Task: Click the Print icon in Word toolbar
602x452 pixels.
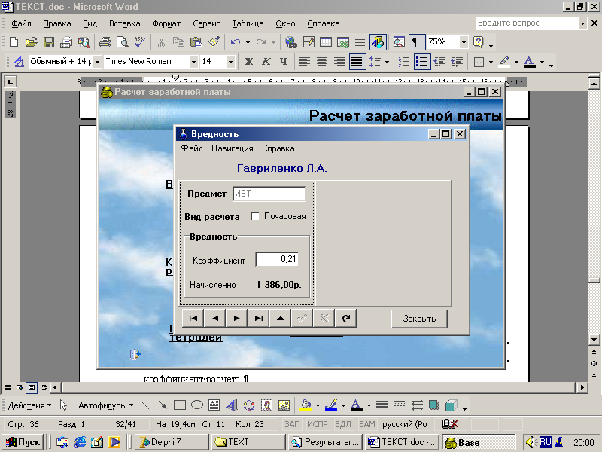Action: 105,42
